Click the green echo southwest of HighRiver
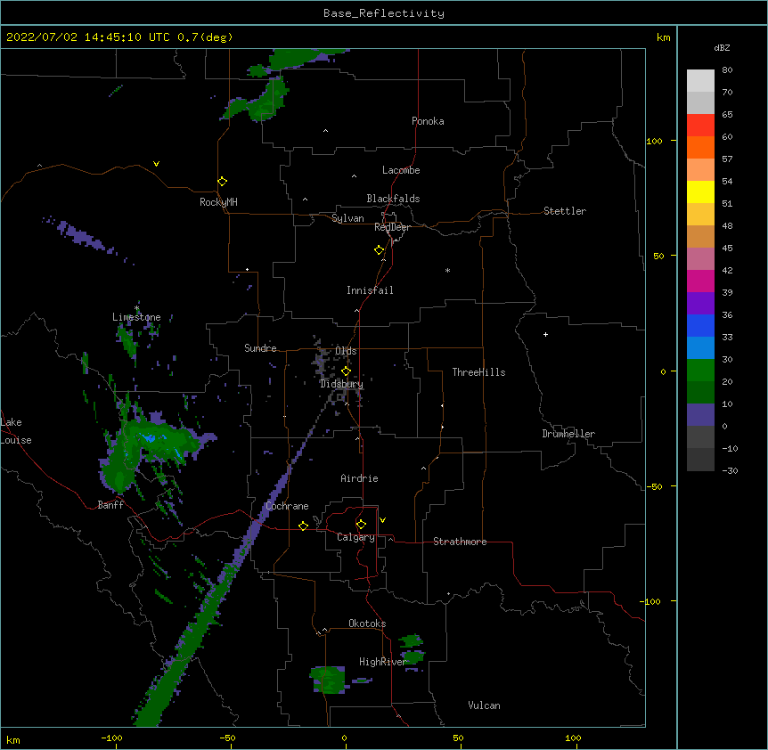 coord(328,680)
